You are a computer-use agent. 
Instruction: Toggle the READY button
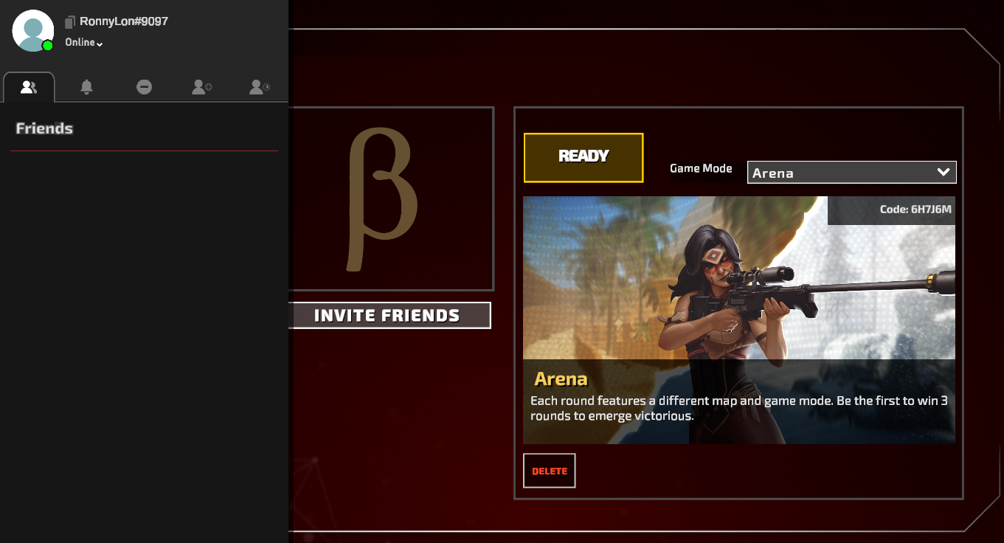click(x=584, y=157)
